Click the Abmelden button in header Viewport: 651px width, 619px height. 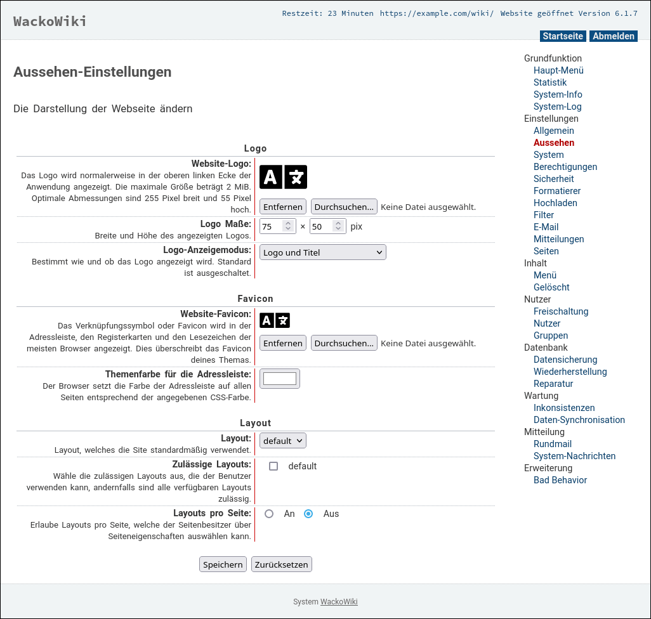(x=613, y=36)
